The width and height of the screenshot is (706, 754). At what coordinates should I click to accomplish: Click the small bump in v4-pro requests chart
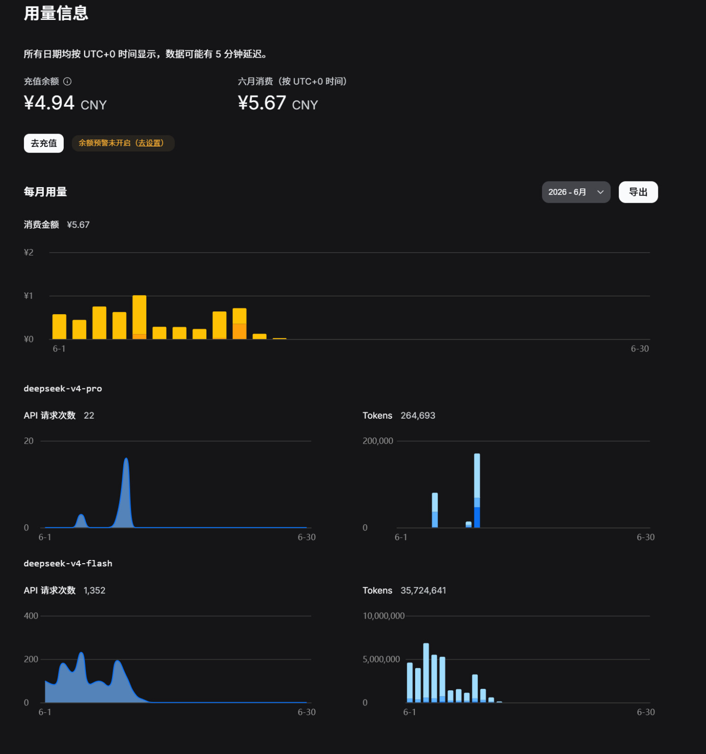click(x=81, y=515)
